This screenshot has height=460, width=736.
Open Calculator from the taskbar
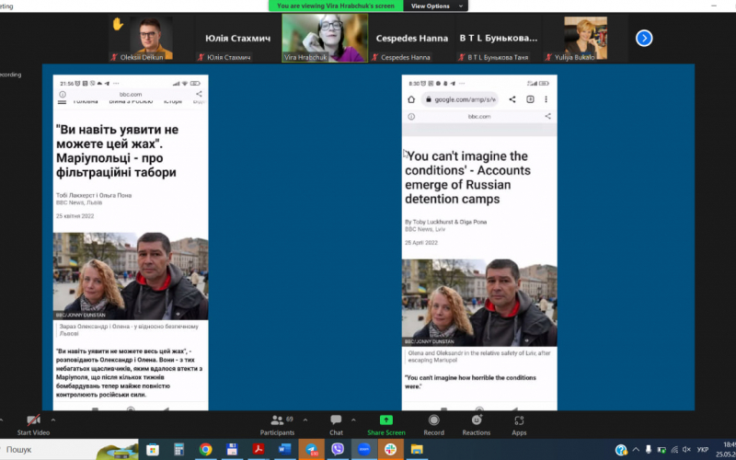click(178, 450)
